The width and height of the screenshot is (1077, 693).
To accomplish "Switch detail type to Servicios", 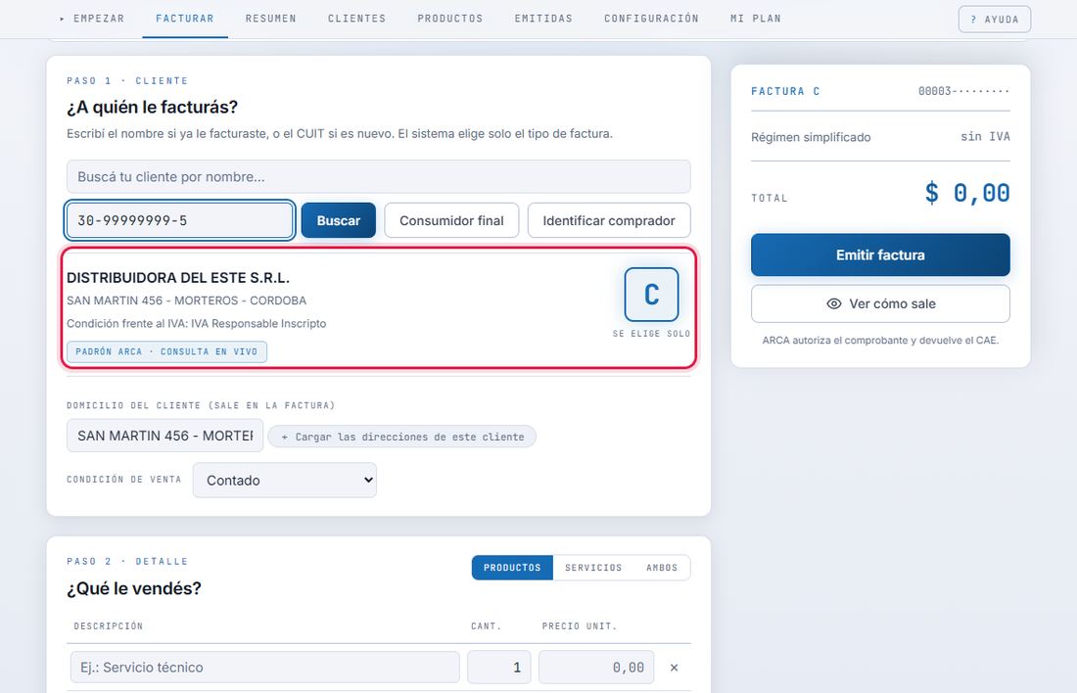I will [593, 568].
